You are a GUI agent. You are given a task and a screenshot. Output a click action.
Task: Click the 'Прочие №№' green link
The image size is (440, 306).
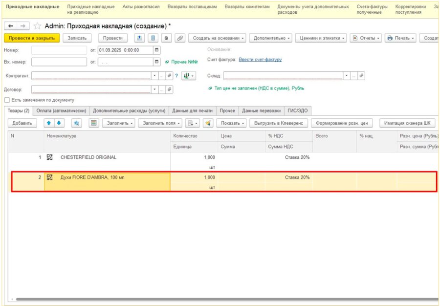pyautogui.click(x=184, y=62)
